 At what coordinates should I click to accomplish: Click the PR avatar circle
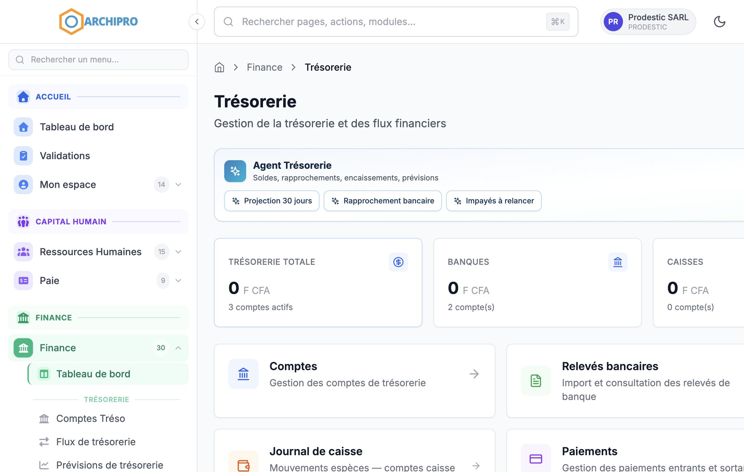(x=613, y=22)
